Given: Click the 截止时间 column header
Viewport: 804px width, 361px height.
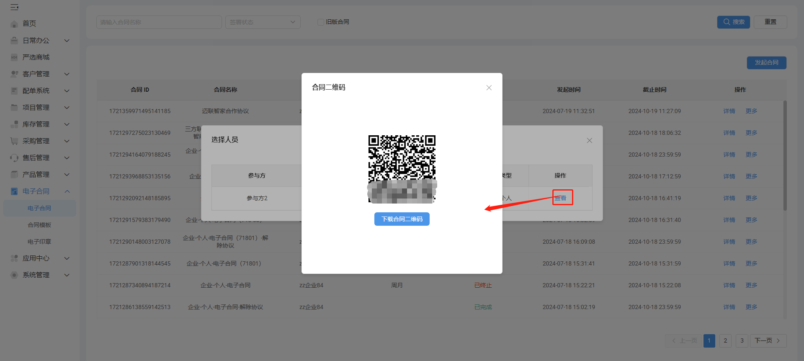Looking at the screenshot, I should coord(655,90).
